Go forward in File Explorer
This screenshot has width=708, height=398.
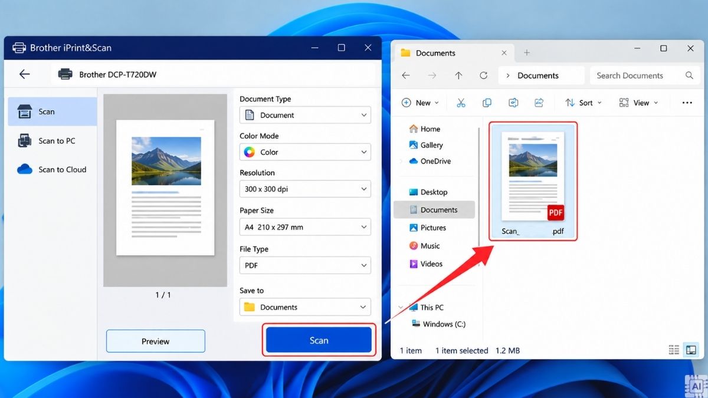pos(432,75)
